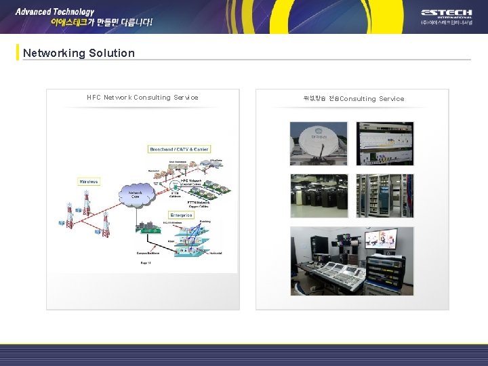Click the satellite dish photo

tap(319, 144)
